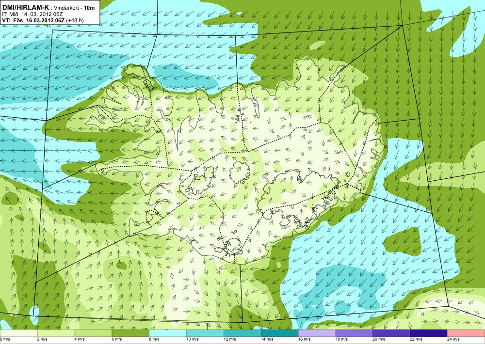Choose the turquoise 12–14 m/s legend swatch
This screenshot has height=344, width=485.
(242, 333)
